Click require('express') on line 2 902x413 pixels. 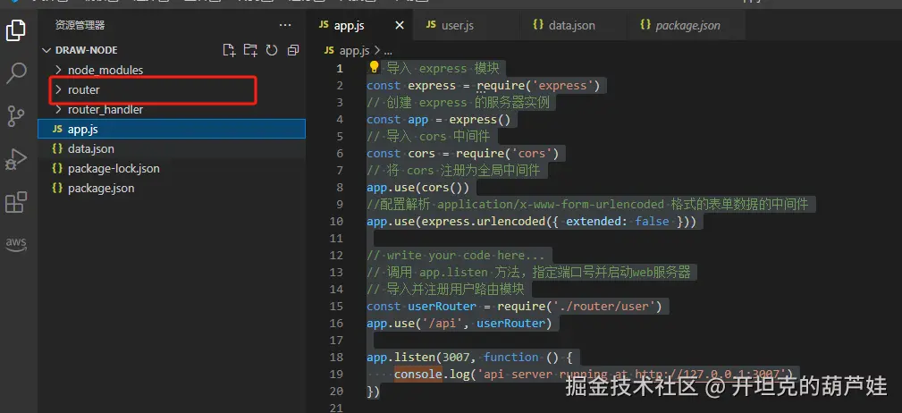[538, 85]
